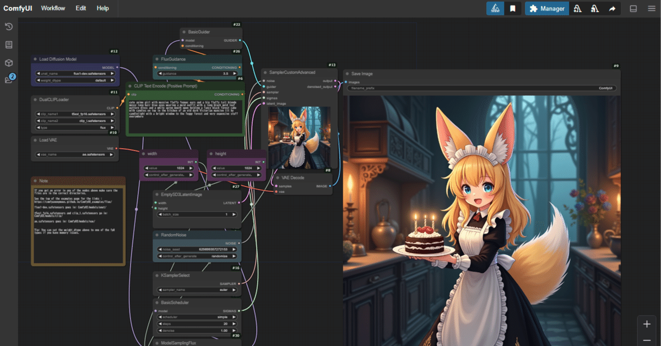Collapse the RandomNoise node dot
The width and height of the screenshot is (661, 346).
[157, 235]
